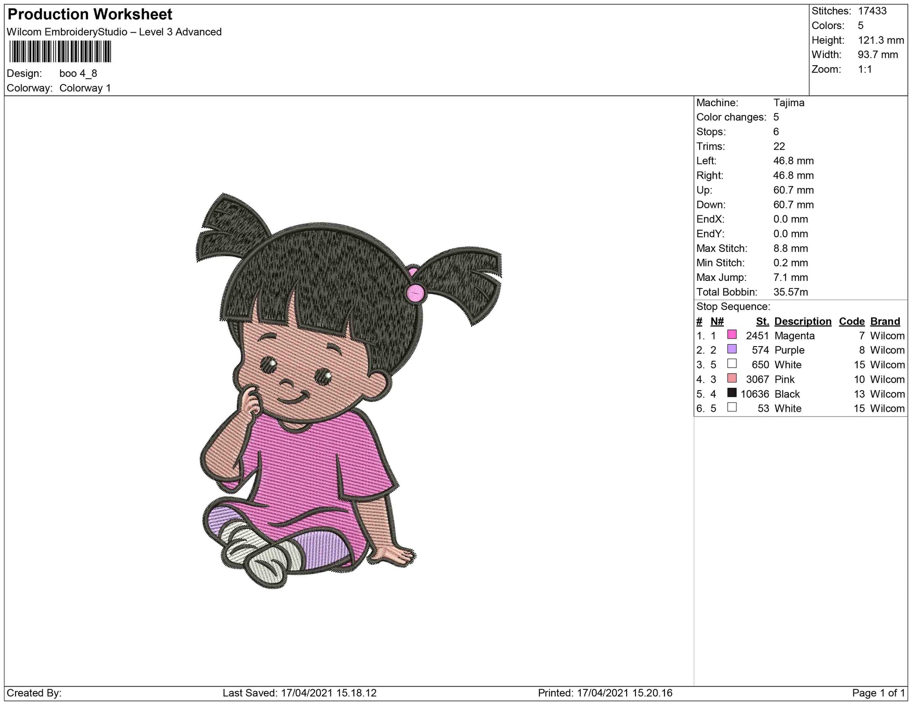Click the Zoom 1:1 value
This screenshot has width=912, height=702.
pyautogui.click(x=865, y=69)
